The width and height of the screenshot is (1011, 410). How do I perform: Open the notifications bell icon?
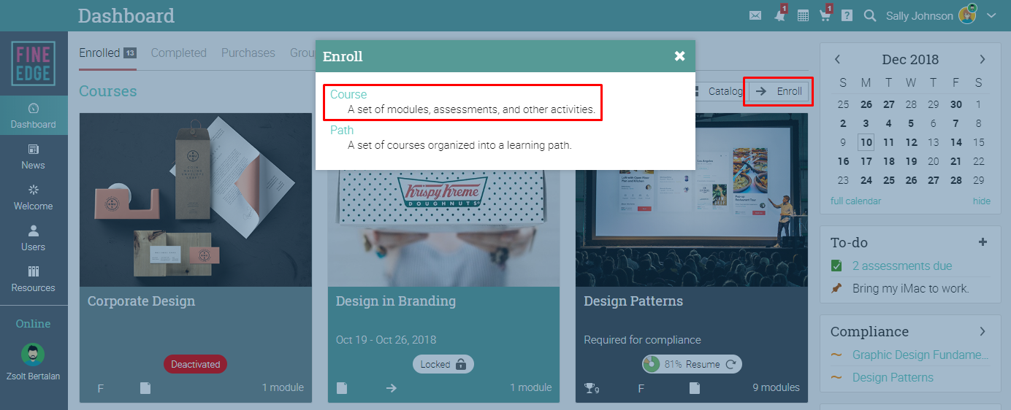pos(779,15)
